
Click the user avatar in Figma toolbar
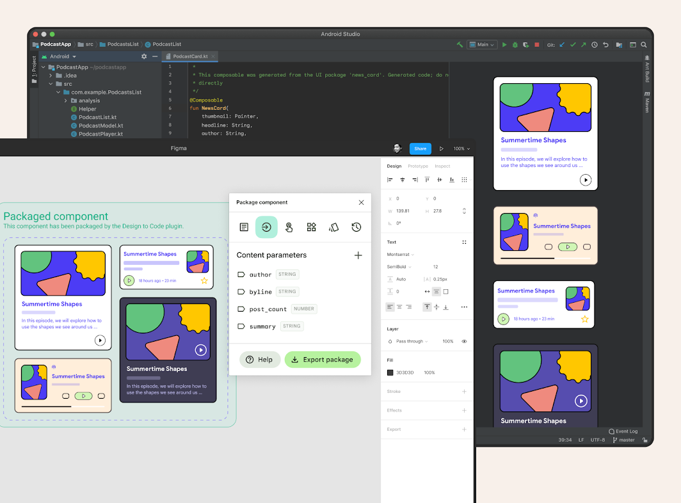[x=397, y=148]
